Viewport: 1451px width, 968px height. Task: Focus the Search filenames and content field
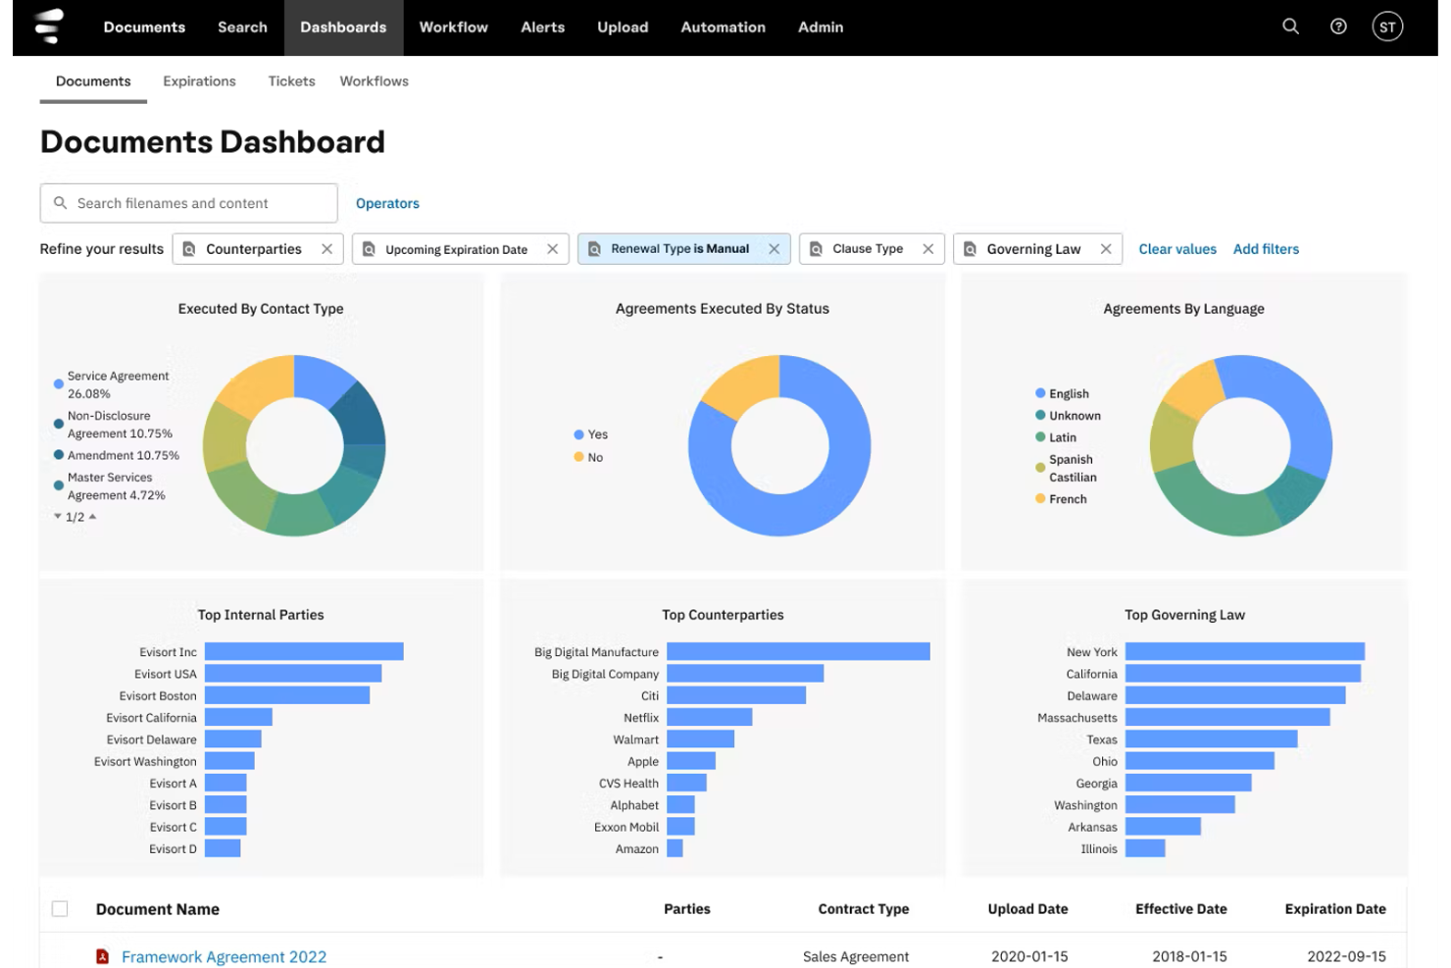[x=188, y=203]
